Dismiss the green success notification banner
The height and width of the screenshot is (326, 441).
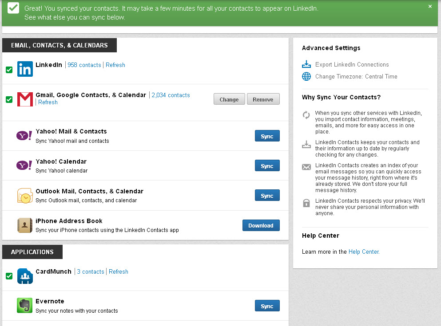point(430,6)
